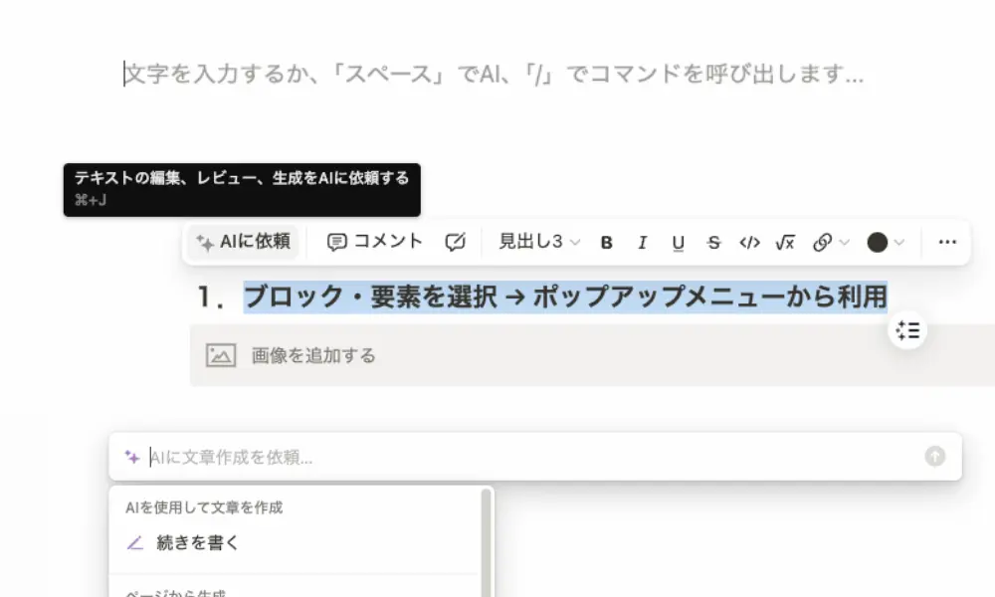Screen dimensions: 995x597
Task: Mark selection as inline code
Action: (x=749, y=243)
